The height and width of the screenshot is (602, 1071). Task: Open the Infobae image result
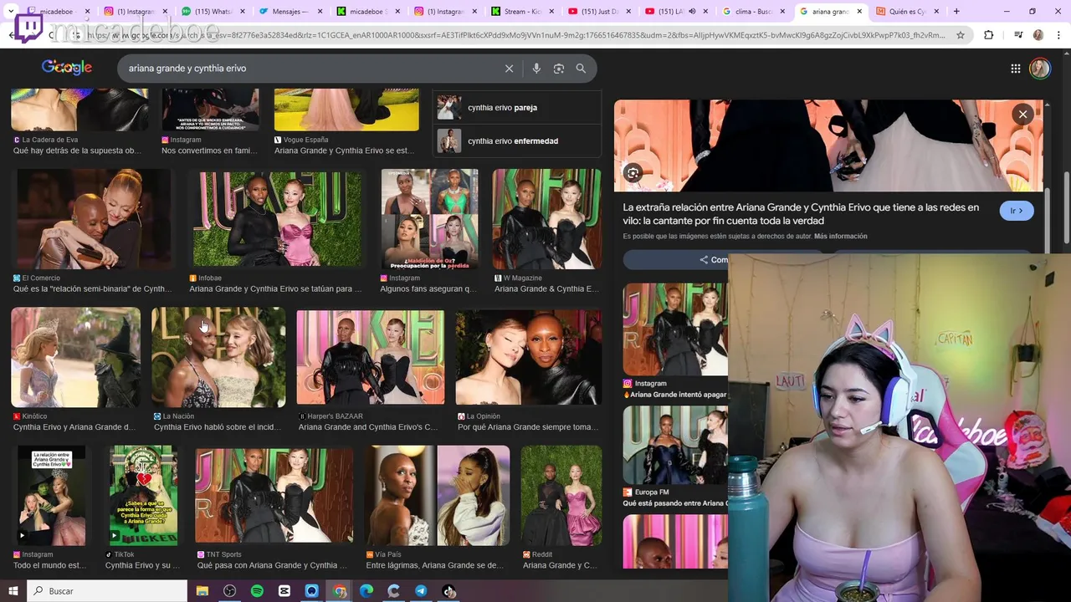pos(277,219)
